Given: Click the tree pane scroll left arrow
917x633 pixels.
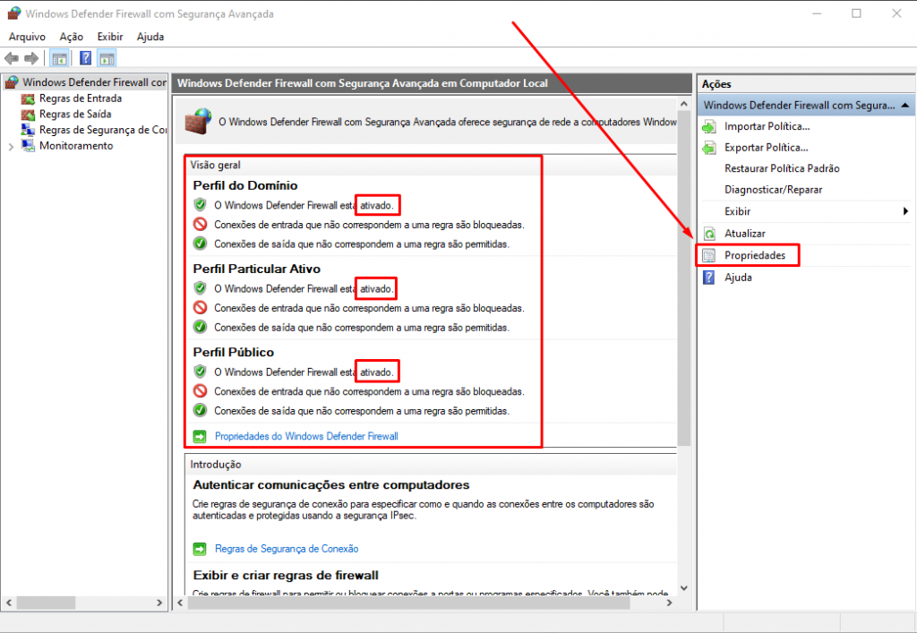Looking at the screenshot, I should (9, 603).
